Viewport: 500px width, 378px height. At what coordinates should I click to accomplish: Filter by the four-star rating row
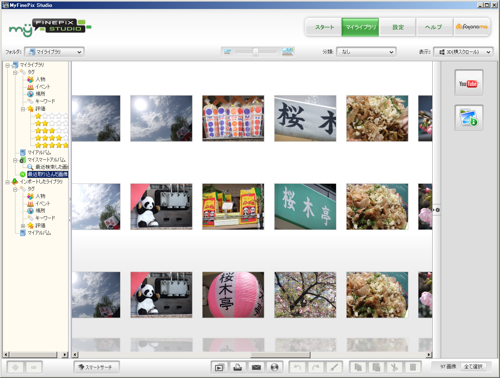(52, 138)
